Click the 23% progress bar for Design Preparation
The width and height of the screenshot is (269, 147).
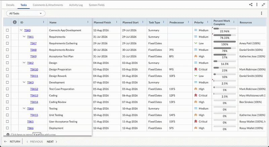[x=225, y=68]
